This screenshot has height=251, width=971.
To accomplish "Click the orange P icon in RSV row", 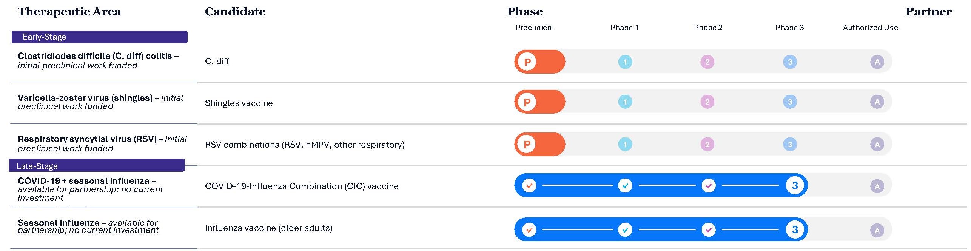I will click(x=527, y=145).
